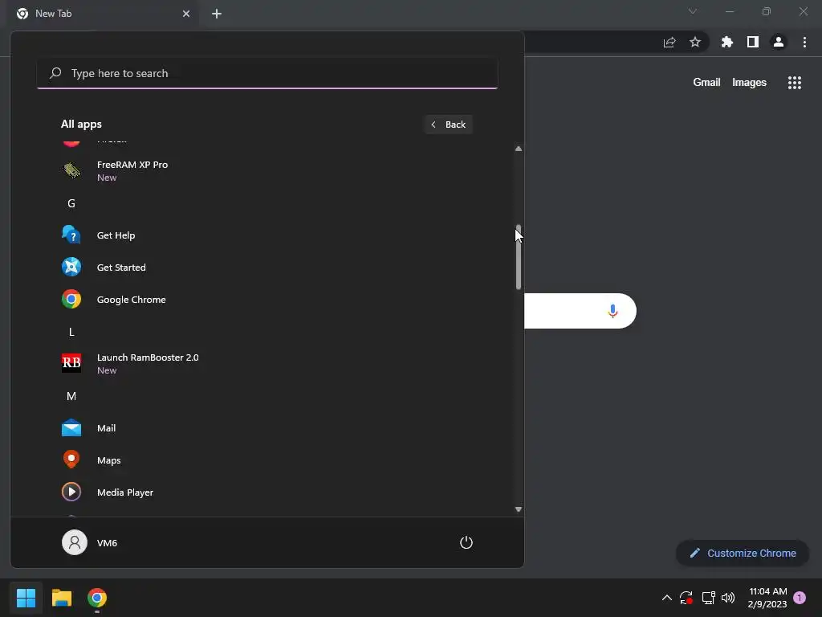Screen dimensions: 822x617
Task: Click the Type here to search field
Action: click(267, 73)
